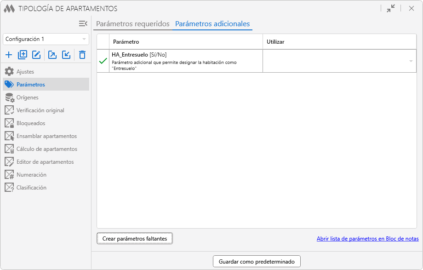Delete configuration with the trash icon
Image resolution: width=423 pixels, height=270 pixels.
(82, 55)
